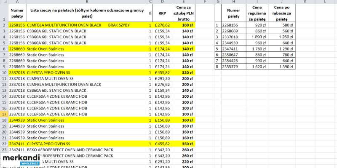Viewport: 337px width, 168px height.
Task: Select column J header
Action: [x=281, y=2]
